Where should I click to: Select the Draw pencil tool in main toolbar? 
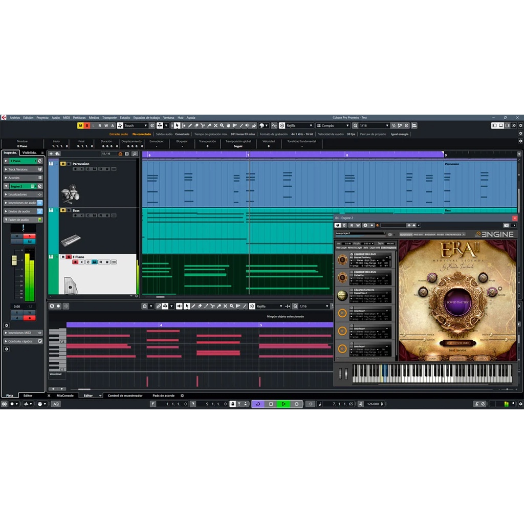(190, 125)
